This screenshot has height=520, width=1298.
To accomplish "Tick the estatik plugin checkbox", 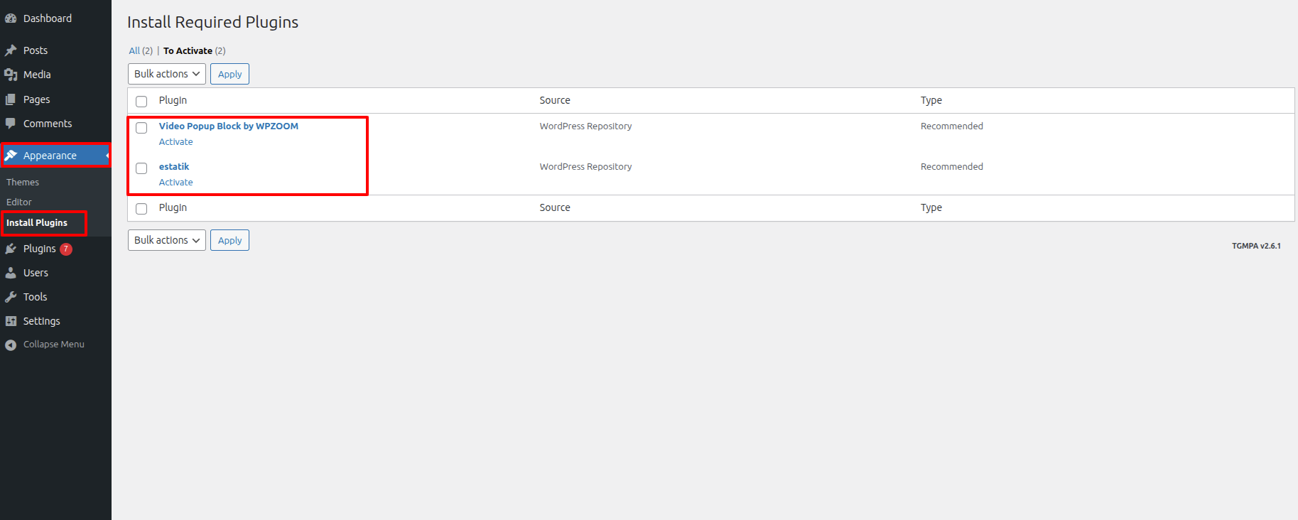I will click(141, 168).
